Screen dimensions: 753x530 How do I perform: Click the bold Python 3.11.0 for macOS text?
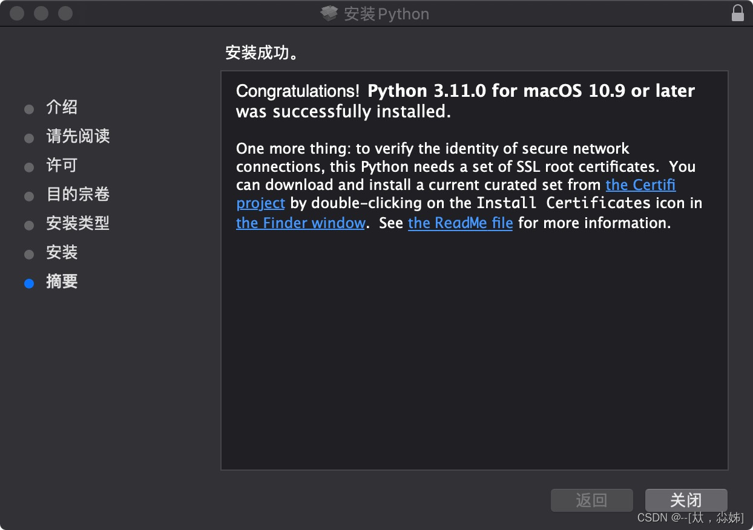[x=531, y=91]
